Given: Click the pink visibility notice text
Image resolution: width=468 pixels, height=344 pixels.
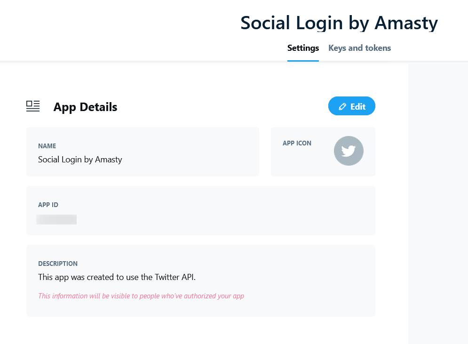Looking at the screenshot, I should [x=141, y=296].
